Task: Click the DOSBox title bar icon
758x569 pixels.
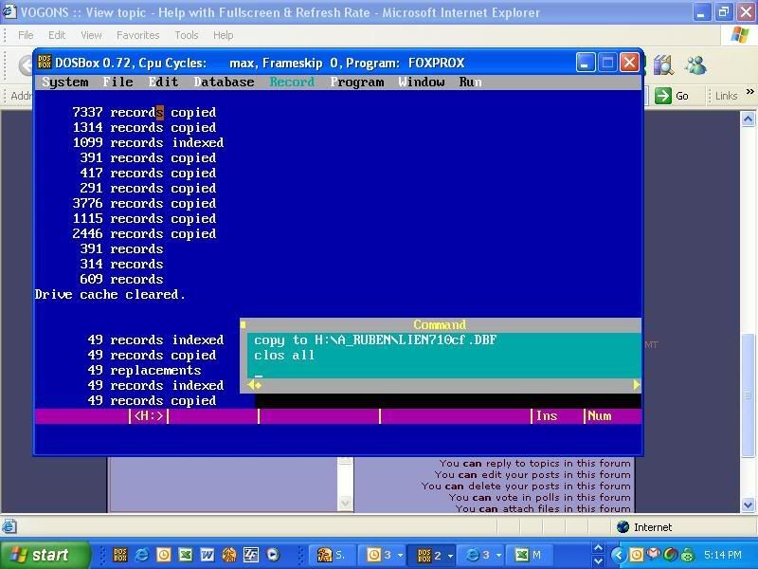Action: tap(45, 63)
